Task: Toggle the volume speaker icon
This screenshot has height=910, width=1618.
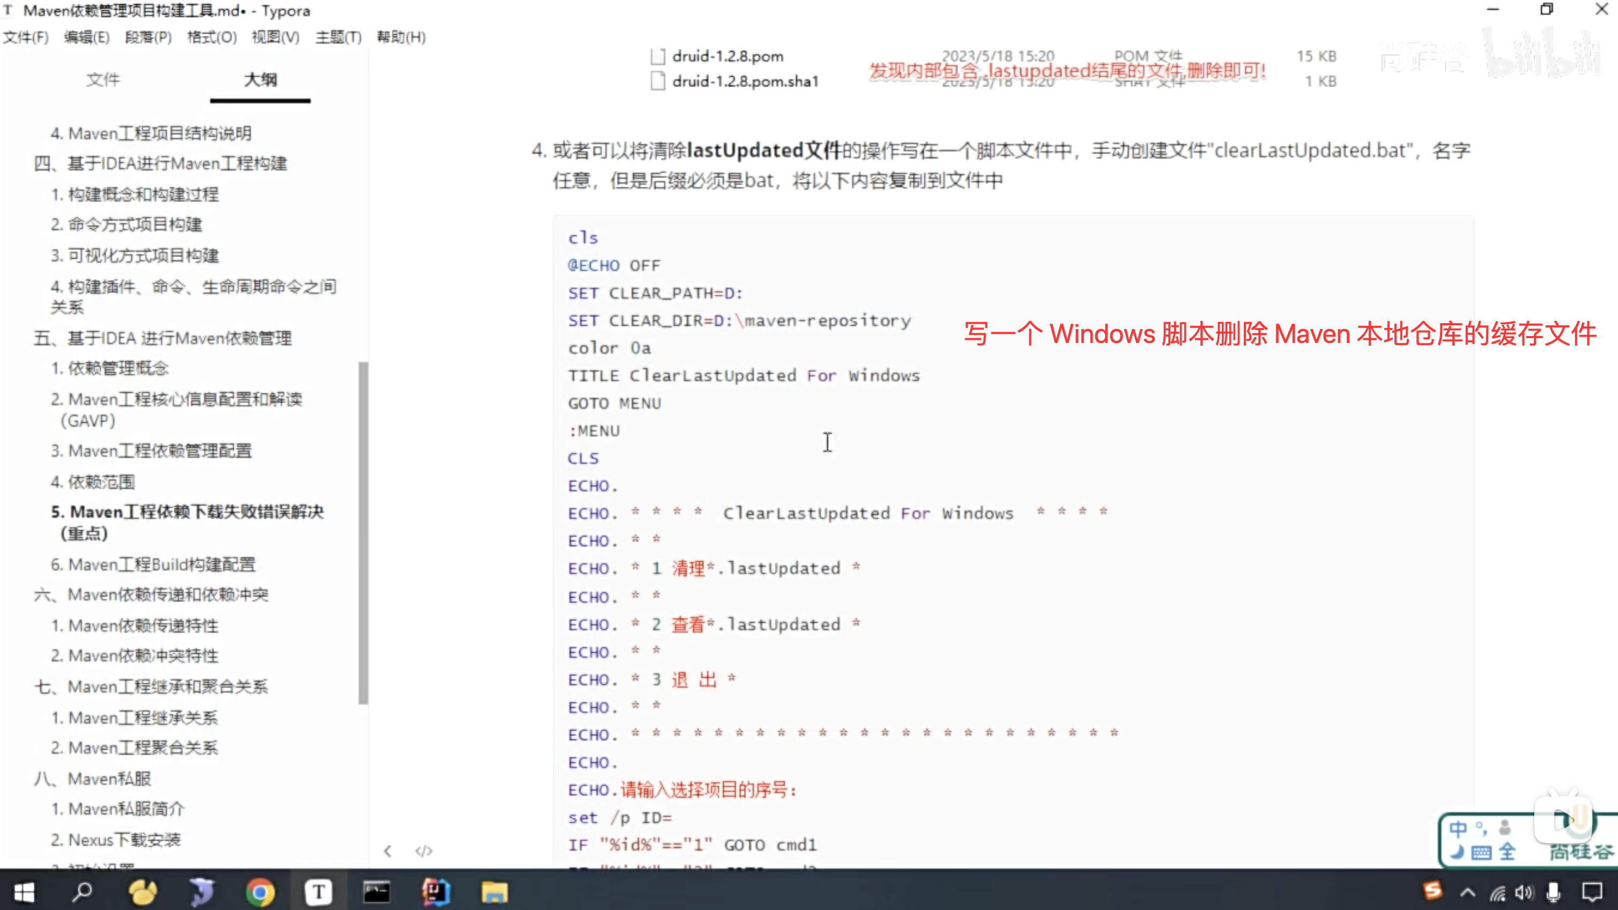Action: tap(1524, 892)
